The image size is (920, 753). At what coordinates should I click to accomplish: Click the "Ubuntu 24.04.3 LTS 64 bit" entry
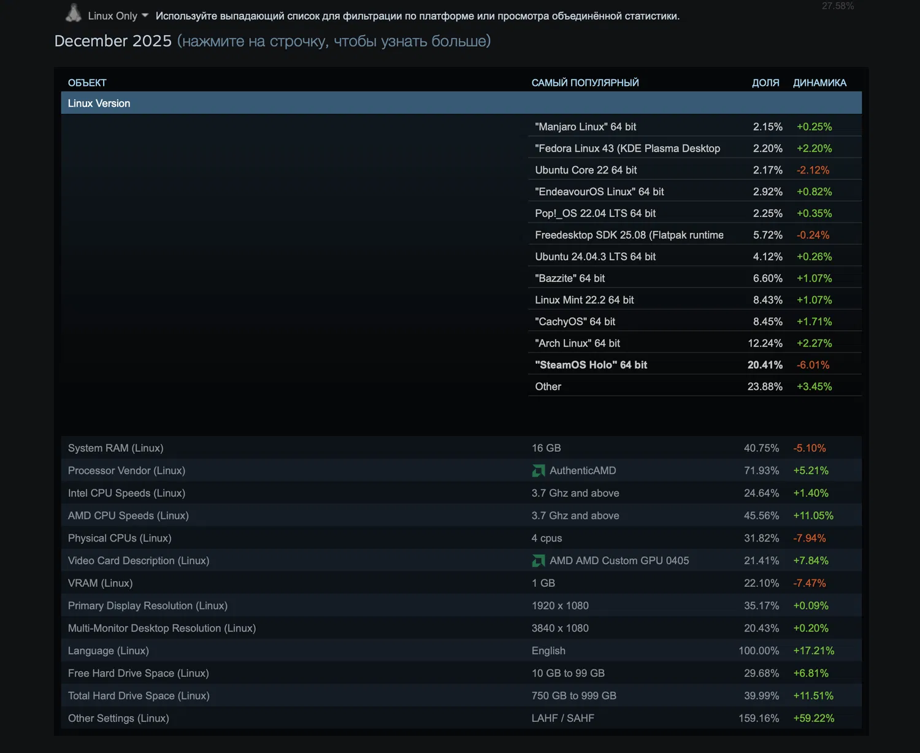(595, 257)
